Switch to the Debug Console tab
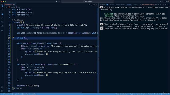The height and width of the screenshot is (95, 170). click(x=120, y=5)
